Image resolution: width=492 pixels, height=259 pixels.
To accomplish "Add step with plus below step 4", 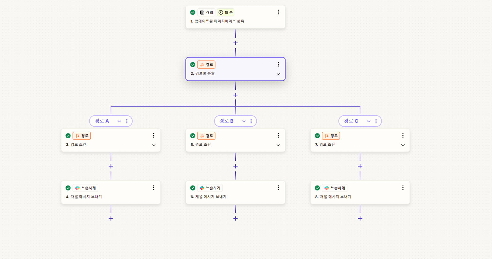I will point(111,219).
